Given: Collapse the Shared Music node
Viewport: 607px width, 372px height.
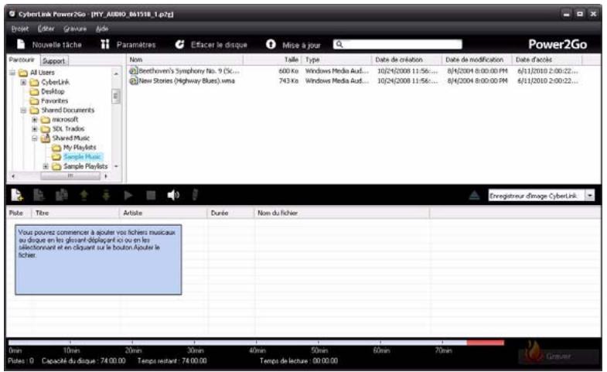Looking at the screenshot, I should (35, 138).
